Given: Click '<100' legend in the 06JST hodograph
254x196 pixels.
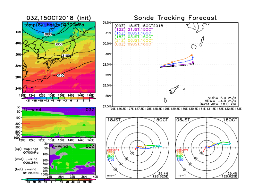Looking at the screenshot, I should (x=180, y=160).
